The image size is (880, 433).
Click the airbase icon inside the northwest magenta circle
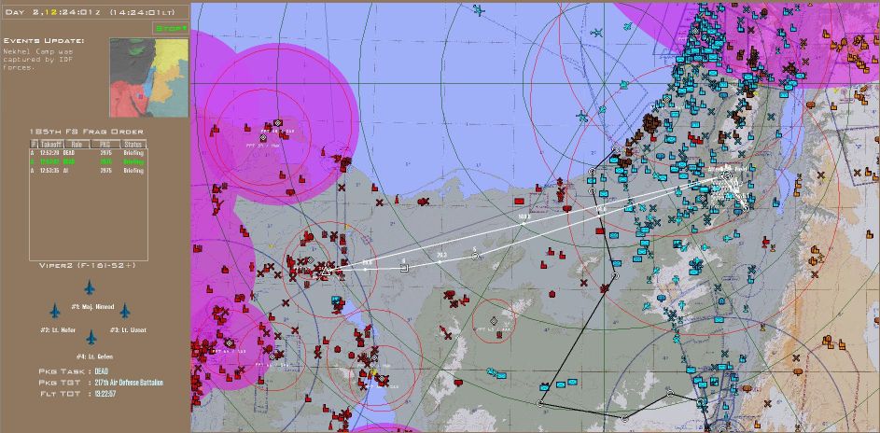(277, 123)
